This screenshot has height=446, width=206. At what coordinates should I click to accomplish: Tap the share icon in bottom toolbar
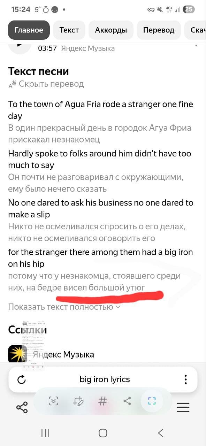pyautogui.click(x=22, y=408)
